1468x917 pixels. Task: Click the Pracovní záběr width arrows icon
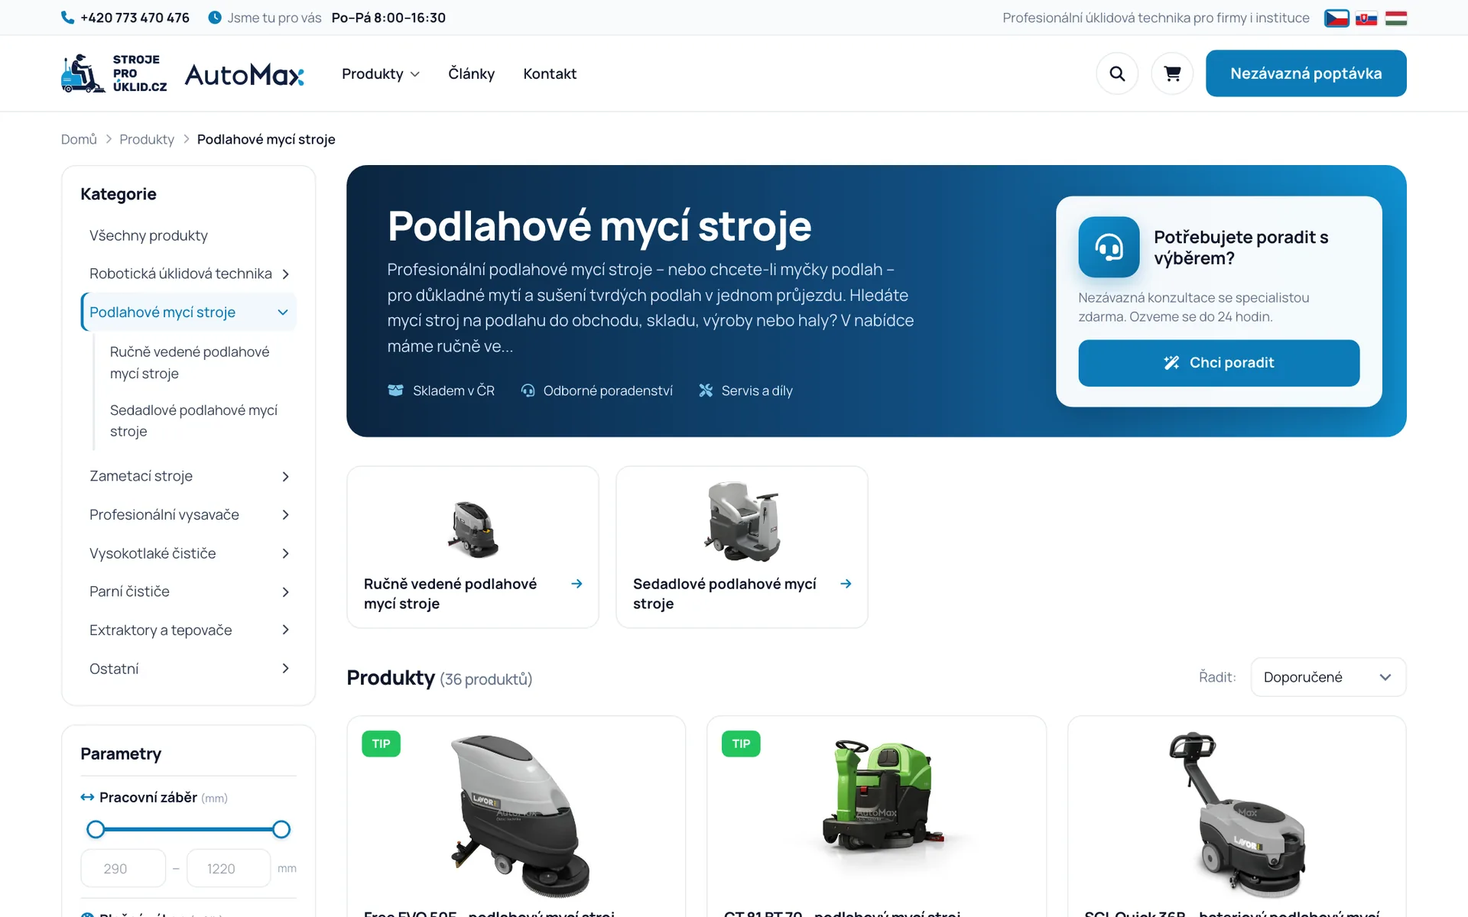(87, 797)
